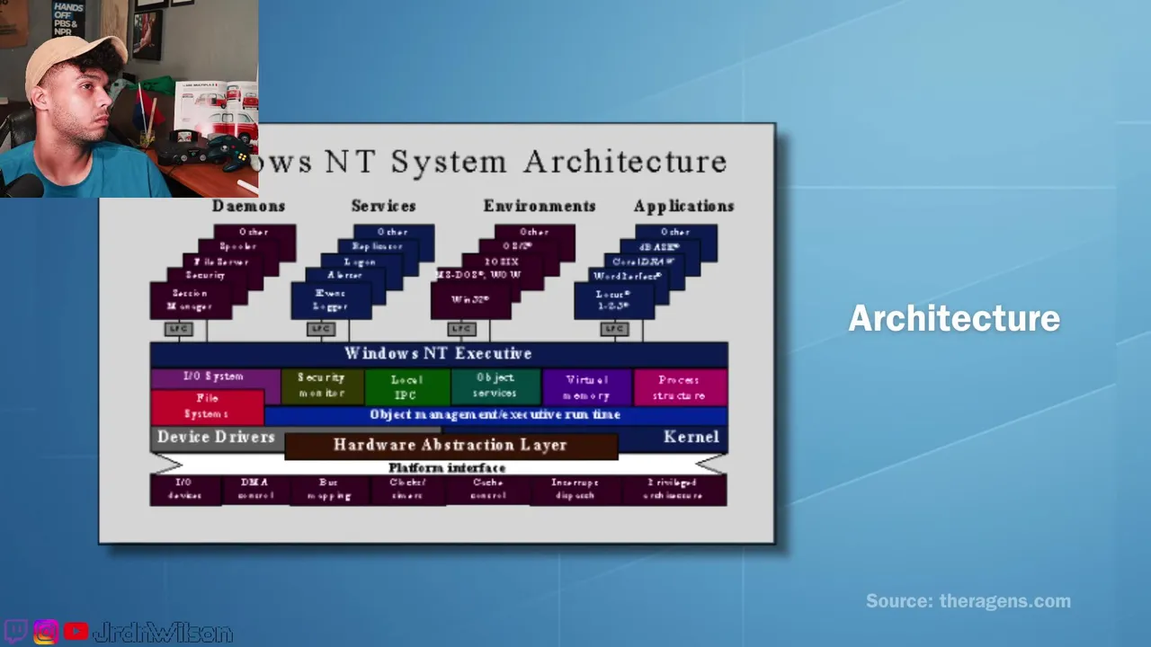Click the "DMA control" box
The height and width of the screenshot is (647, 1151).
pyautogui.click(x=255, y=490)
